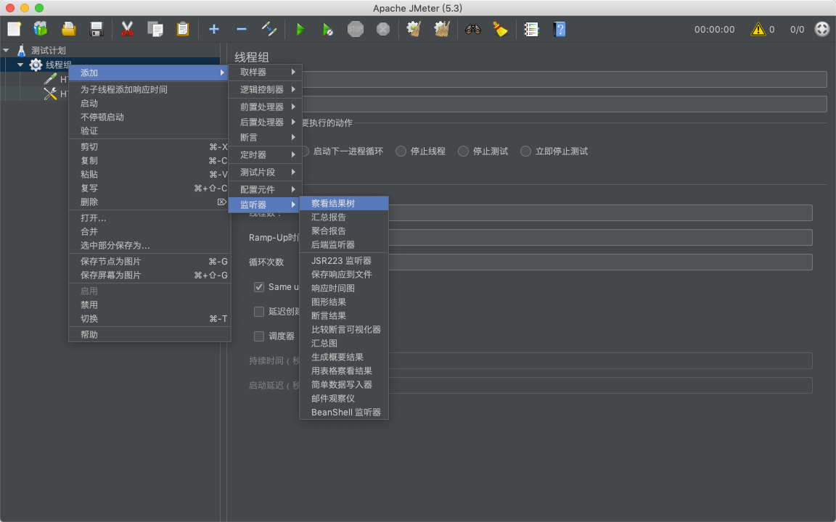Choose 汇总报告 from listener menu
The width and height of the screenshot is (836, 522).
point(344,217)
